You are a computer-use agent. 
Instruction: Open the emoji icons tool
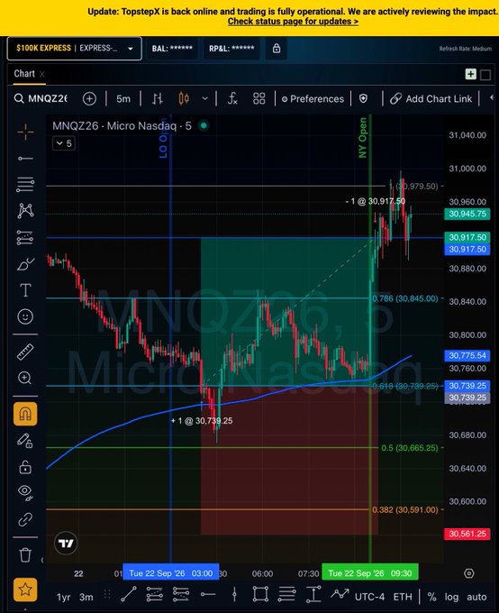coord(25,316)
